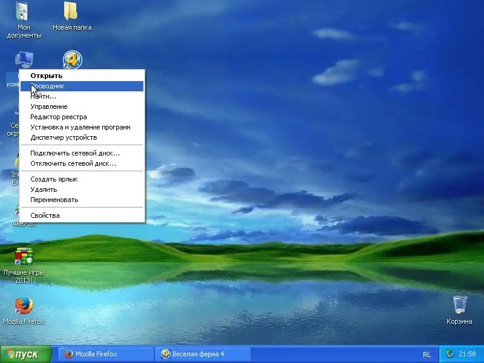Choose Отключить сетевой диск...
The height and width of the screenshot is (363, 484).
coord(82,163)
